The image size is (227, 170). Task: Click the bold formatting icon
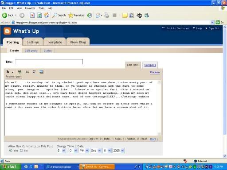tap(8, 72)
